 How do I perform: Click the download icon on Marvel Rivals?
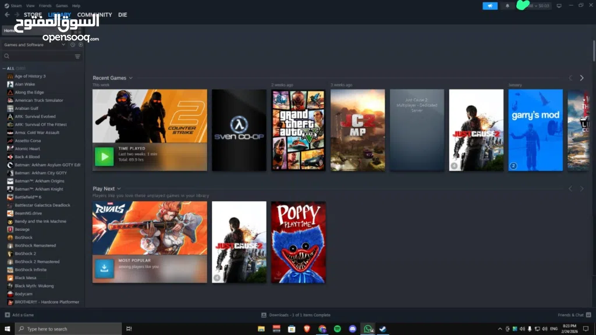click(x=104, y=268)
